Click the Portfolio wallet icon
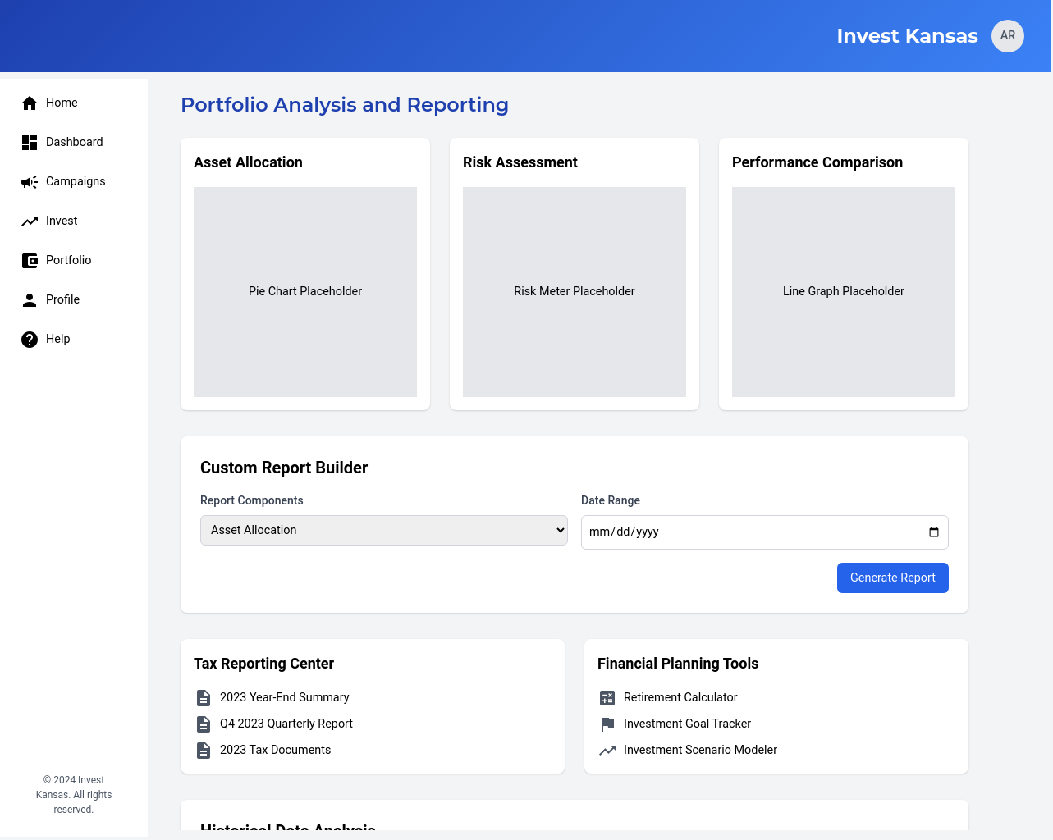Screen dimensions: 1053x840 [30, 261]
